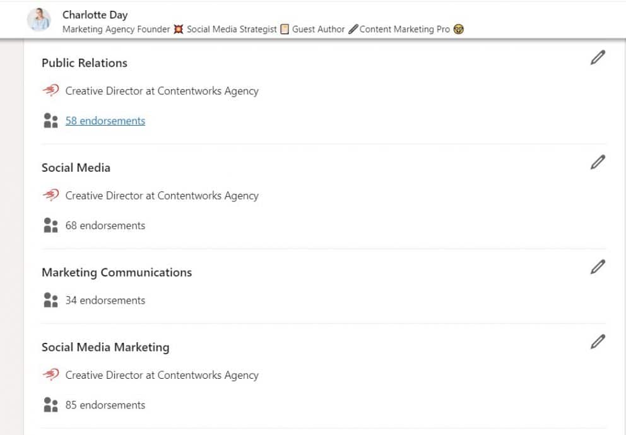Click the endorsers icon beside 34 endorsements
Viewport: 626px width, 435px height.
(x=50, y=300)
